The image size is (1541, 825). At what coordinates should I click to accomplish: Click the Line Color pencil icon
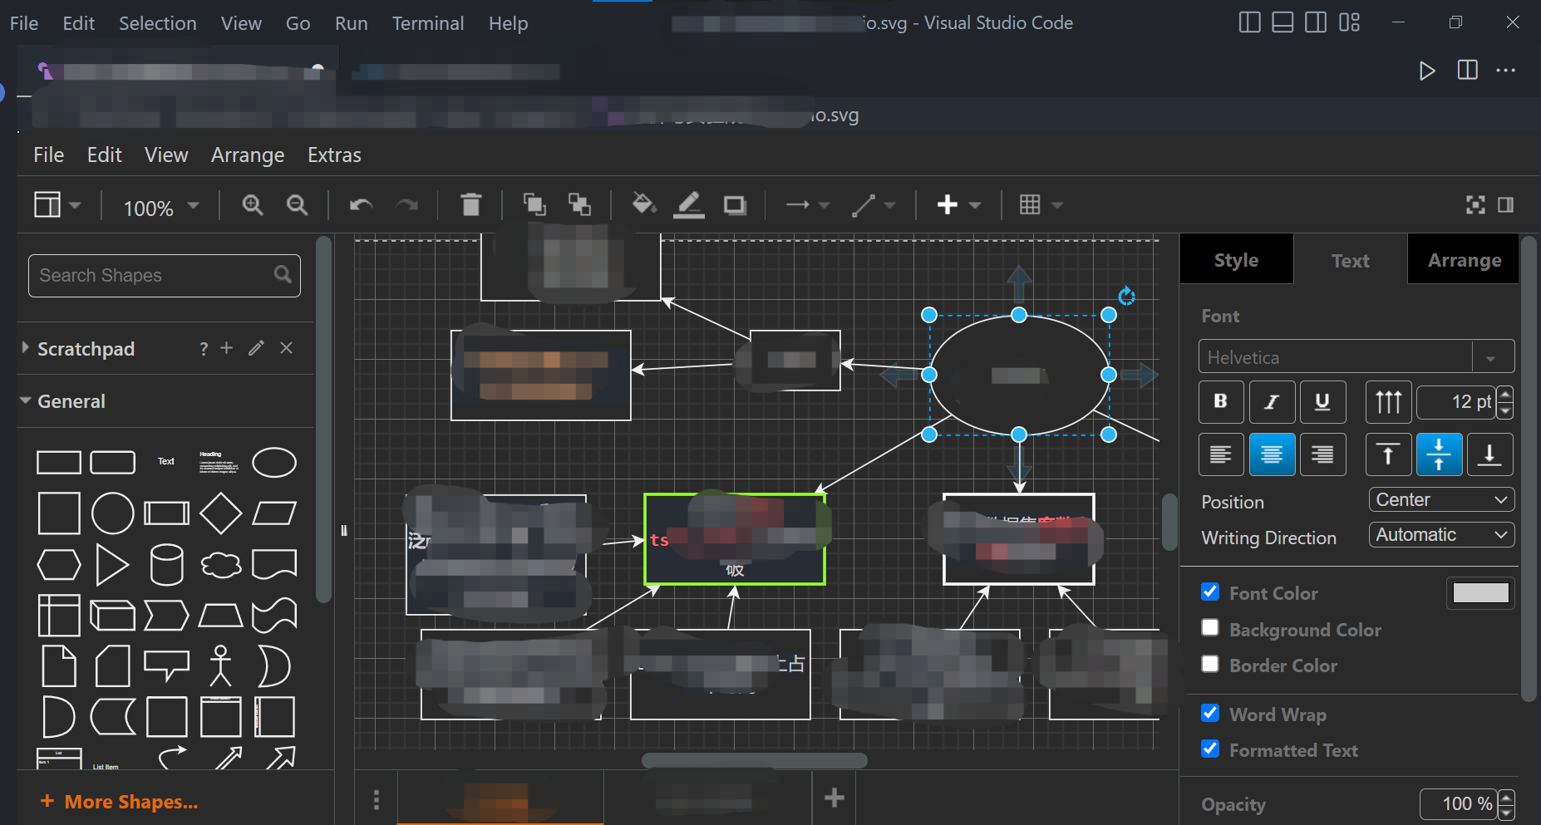pos(688,204)
